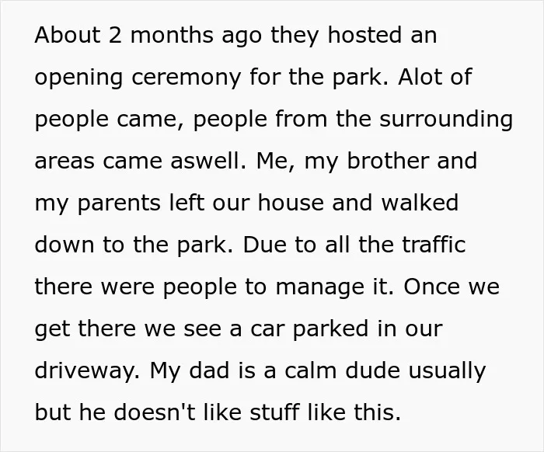Click the word "traffic" in sixth line
Screen dimensions: 544x452
click(434, 245)
